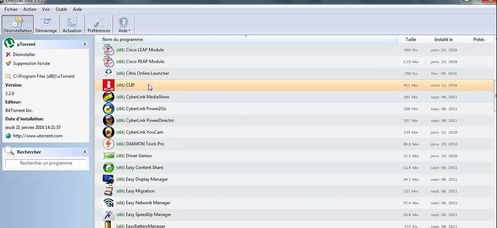Sort by Taille column header
The height and width of the screenshot is (228, 497).
pos(411,39)
